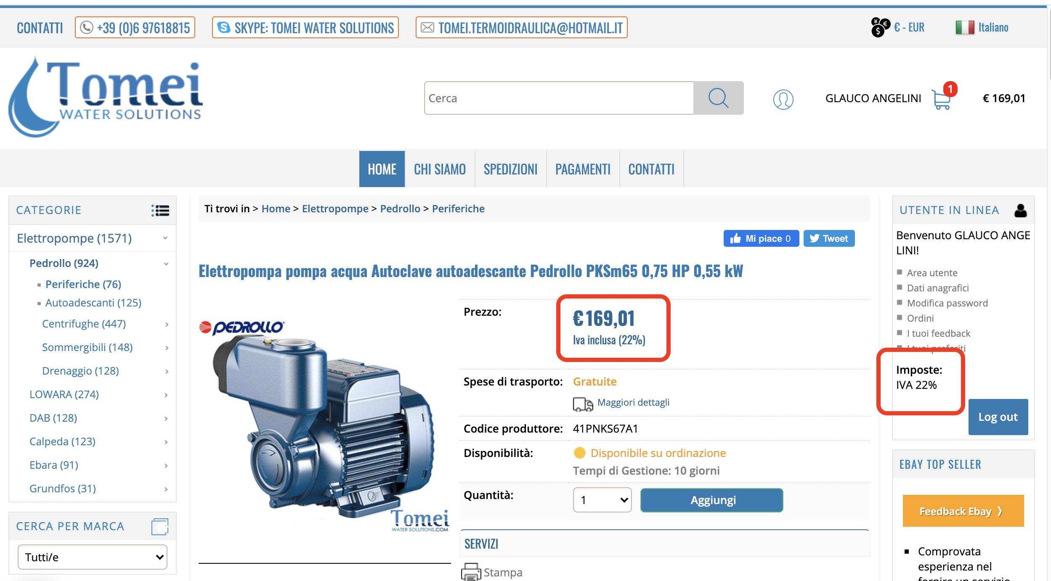
Task: Click the email envelope icon
Action: [427, 28]
